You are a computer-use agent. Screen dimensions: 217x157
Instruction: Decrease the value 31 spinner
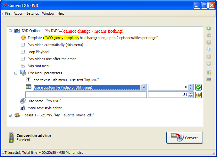191,96
